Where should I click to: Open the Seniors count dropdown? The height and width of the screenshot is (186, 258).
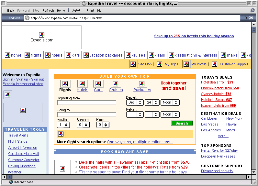[83, 125]
